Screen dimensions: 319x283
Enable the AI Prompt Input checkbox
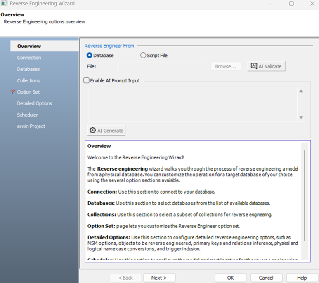tap(87, 81)
